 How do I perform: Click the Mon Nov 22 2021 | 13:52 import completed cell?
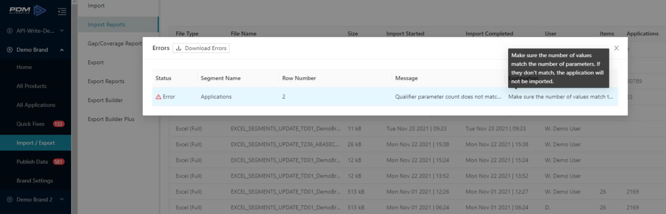[x=497, y=176]
